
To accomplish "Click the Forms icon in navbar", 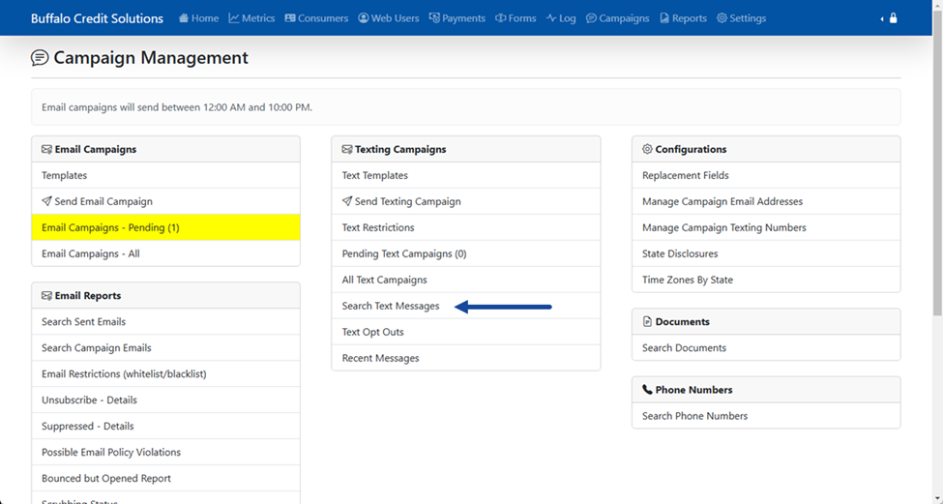I will [500, 18].
